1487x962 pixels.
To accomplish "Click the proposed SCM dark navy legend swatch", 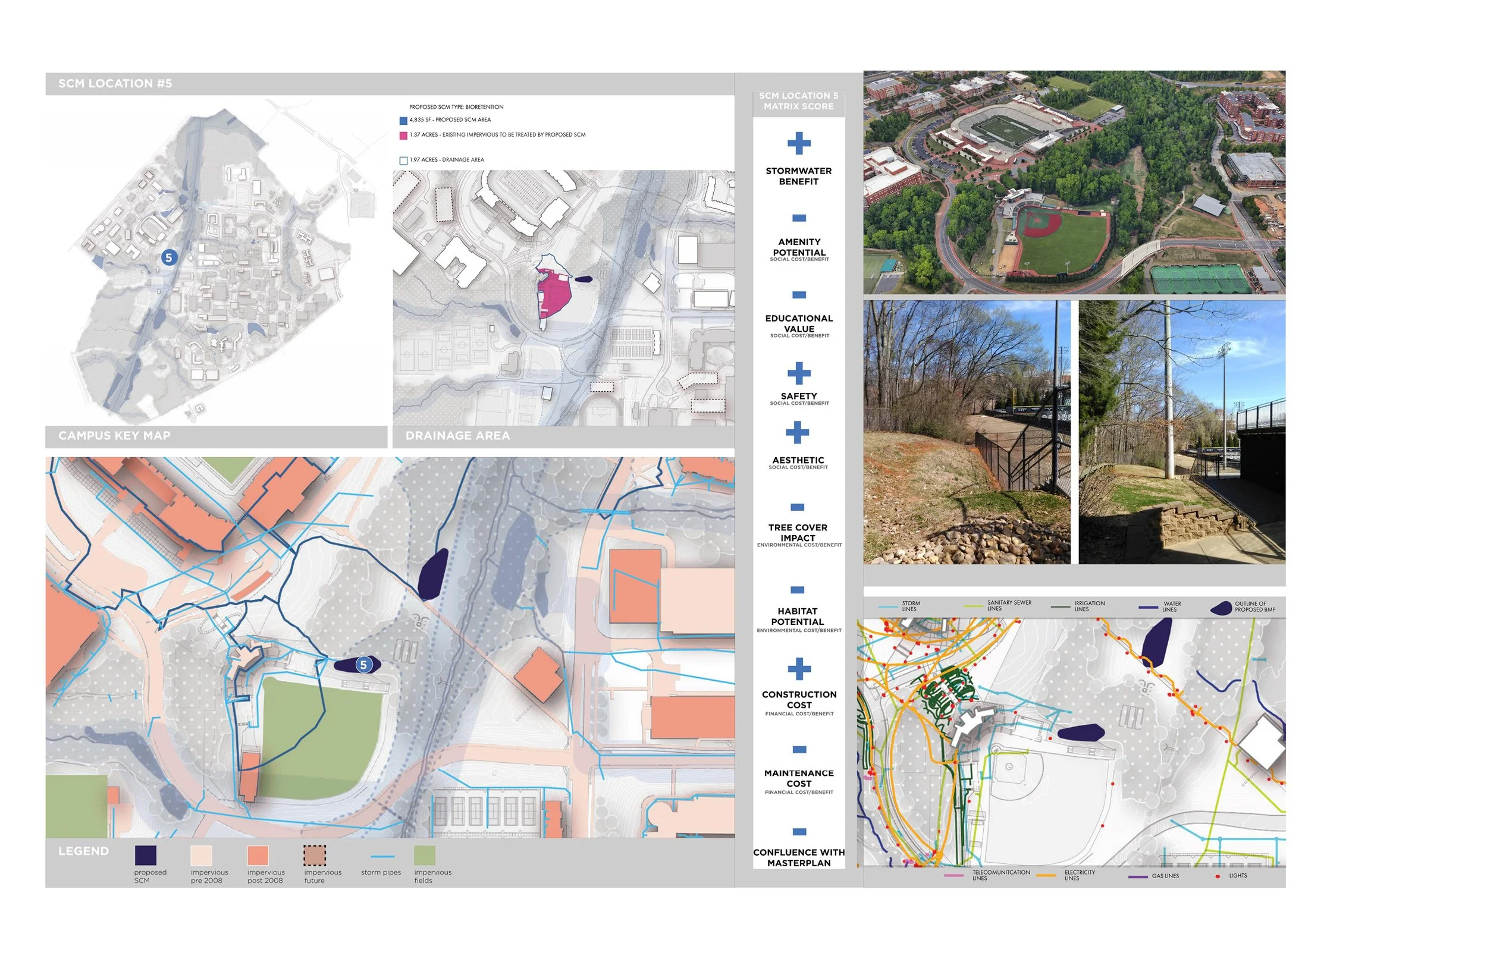I will [146, 855].
